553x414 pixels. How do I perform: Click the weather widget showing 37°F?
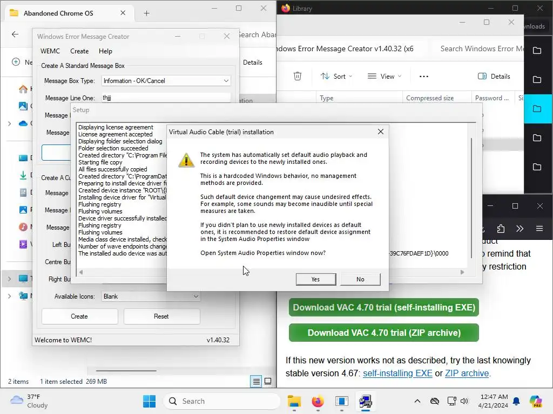(x=29, y=401)
